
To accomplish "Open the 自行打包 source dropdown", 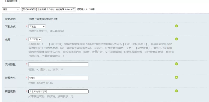I will coord(35,40).
